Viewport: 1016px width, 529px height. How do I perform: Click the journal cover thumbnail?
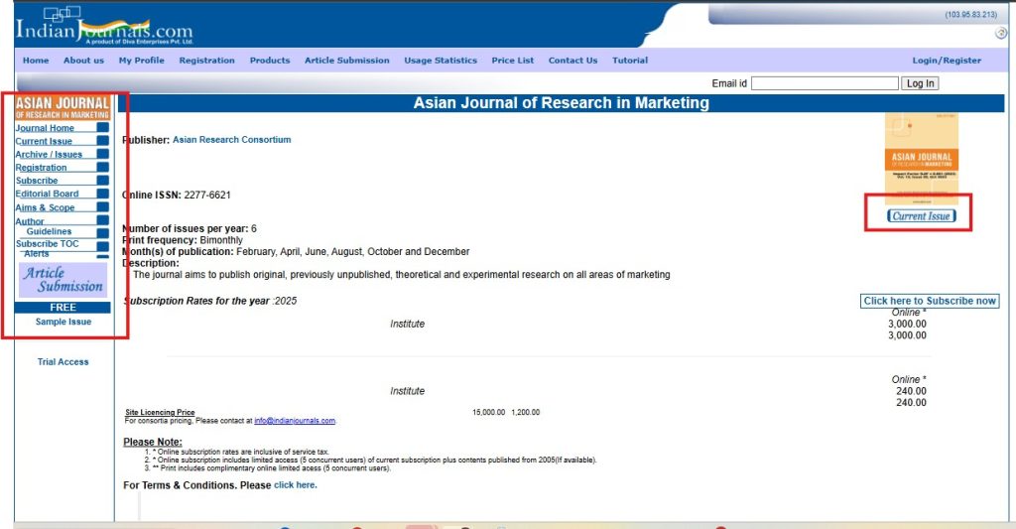tap(922, 159)
